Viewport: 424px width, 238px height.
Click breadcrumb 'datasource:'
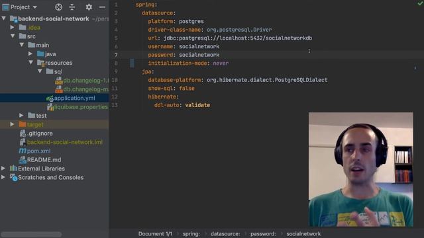click(225, 233)
